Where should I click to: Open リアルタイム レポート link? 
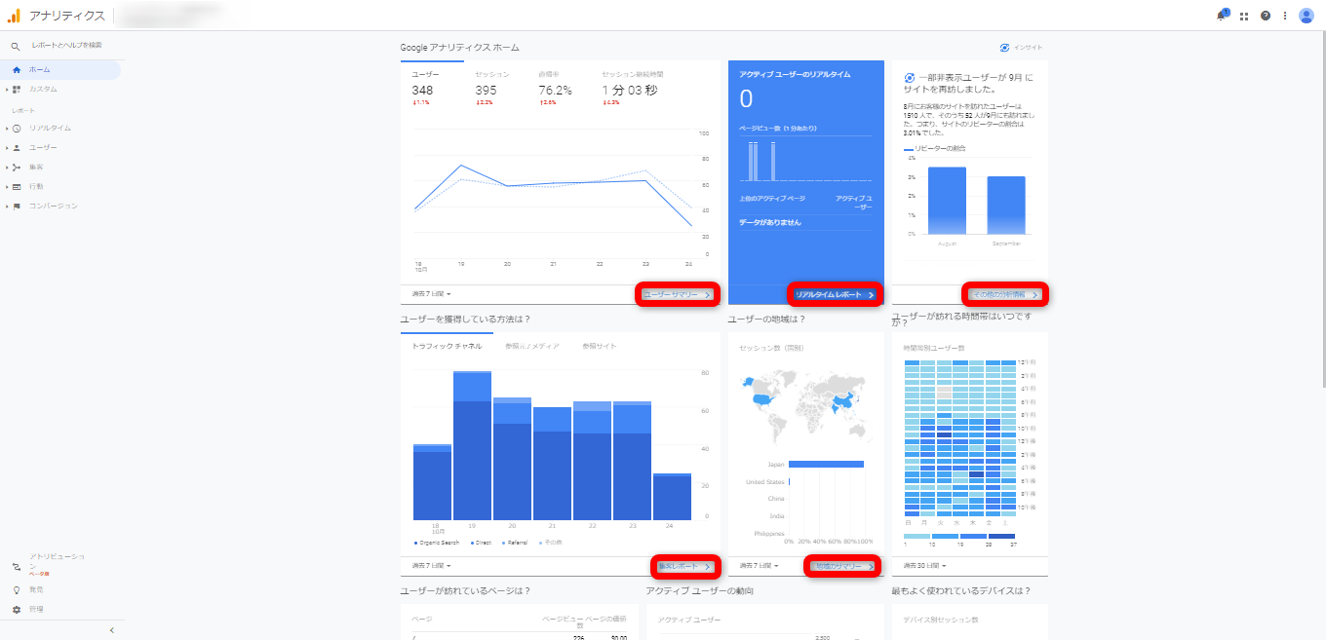click(x=835, y=294)
